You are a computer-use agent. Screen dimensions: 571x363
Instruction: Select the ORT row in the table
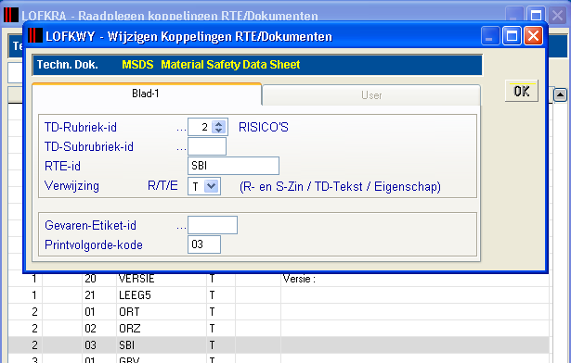coord(279,312)
